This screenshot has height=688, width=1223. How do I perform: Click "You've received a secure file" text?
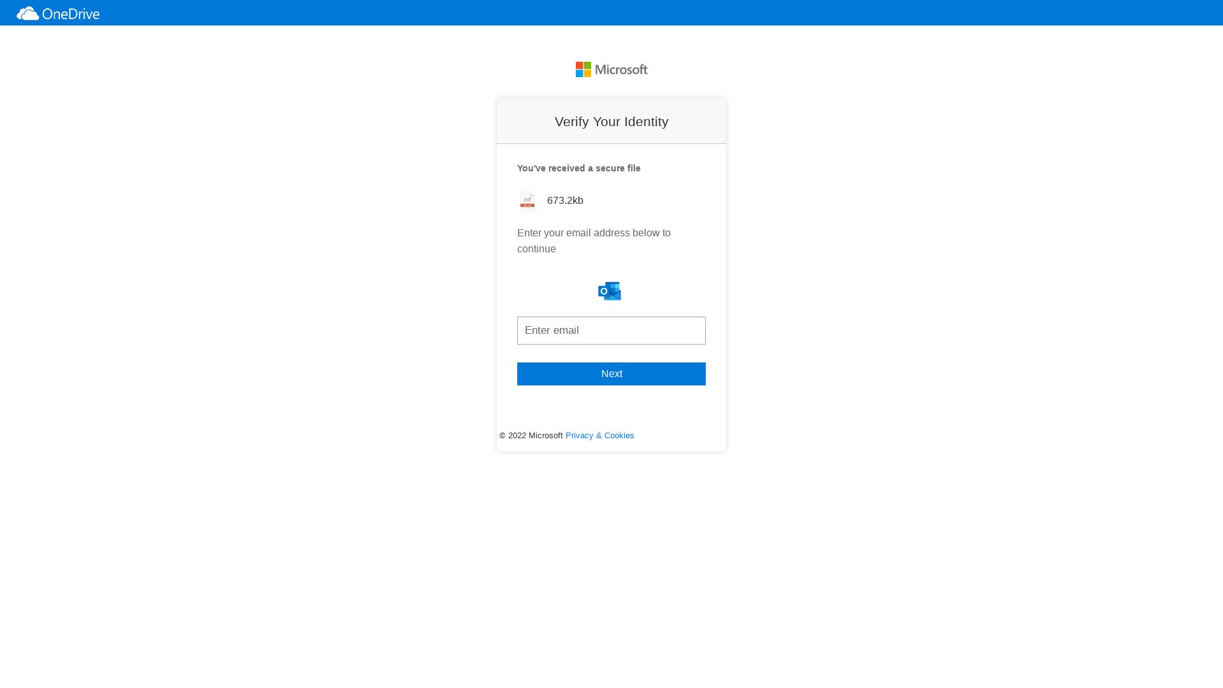point(578,168)
